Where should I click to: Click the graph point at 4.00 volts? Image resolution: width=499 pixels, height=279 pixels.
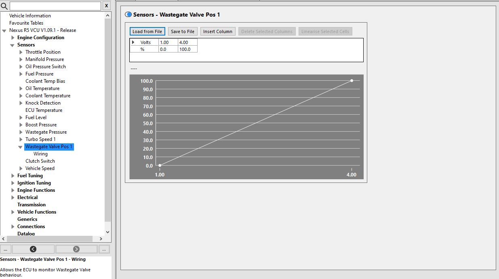click(x=352, y=81)
